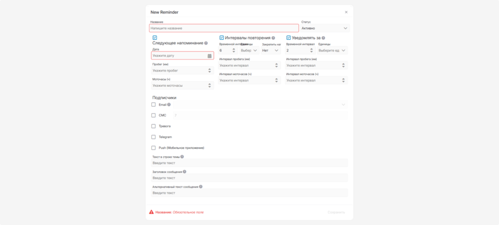Image resolution: width=499 pixels, height=225 pixels.
Task: Enable the Telegram subscriber checkbox
Action: [153, 137]
